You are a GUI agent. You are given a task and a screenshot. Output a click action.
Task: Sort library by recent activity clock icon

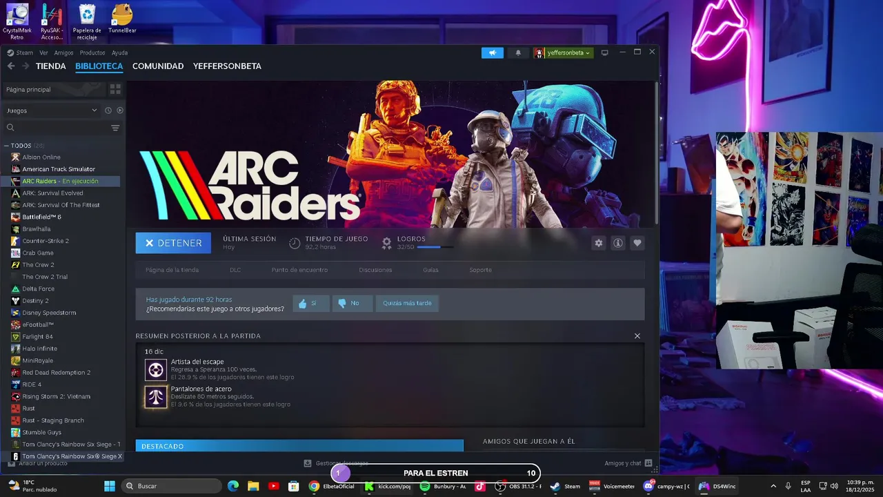tap(108, 110)
